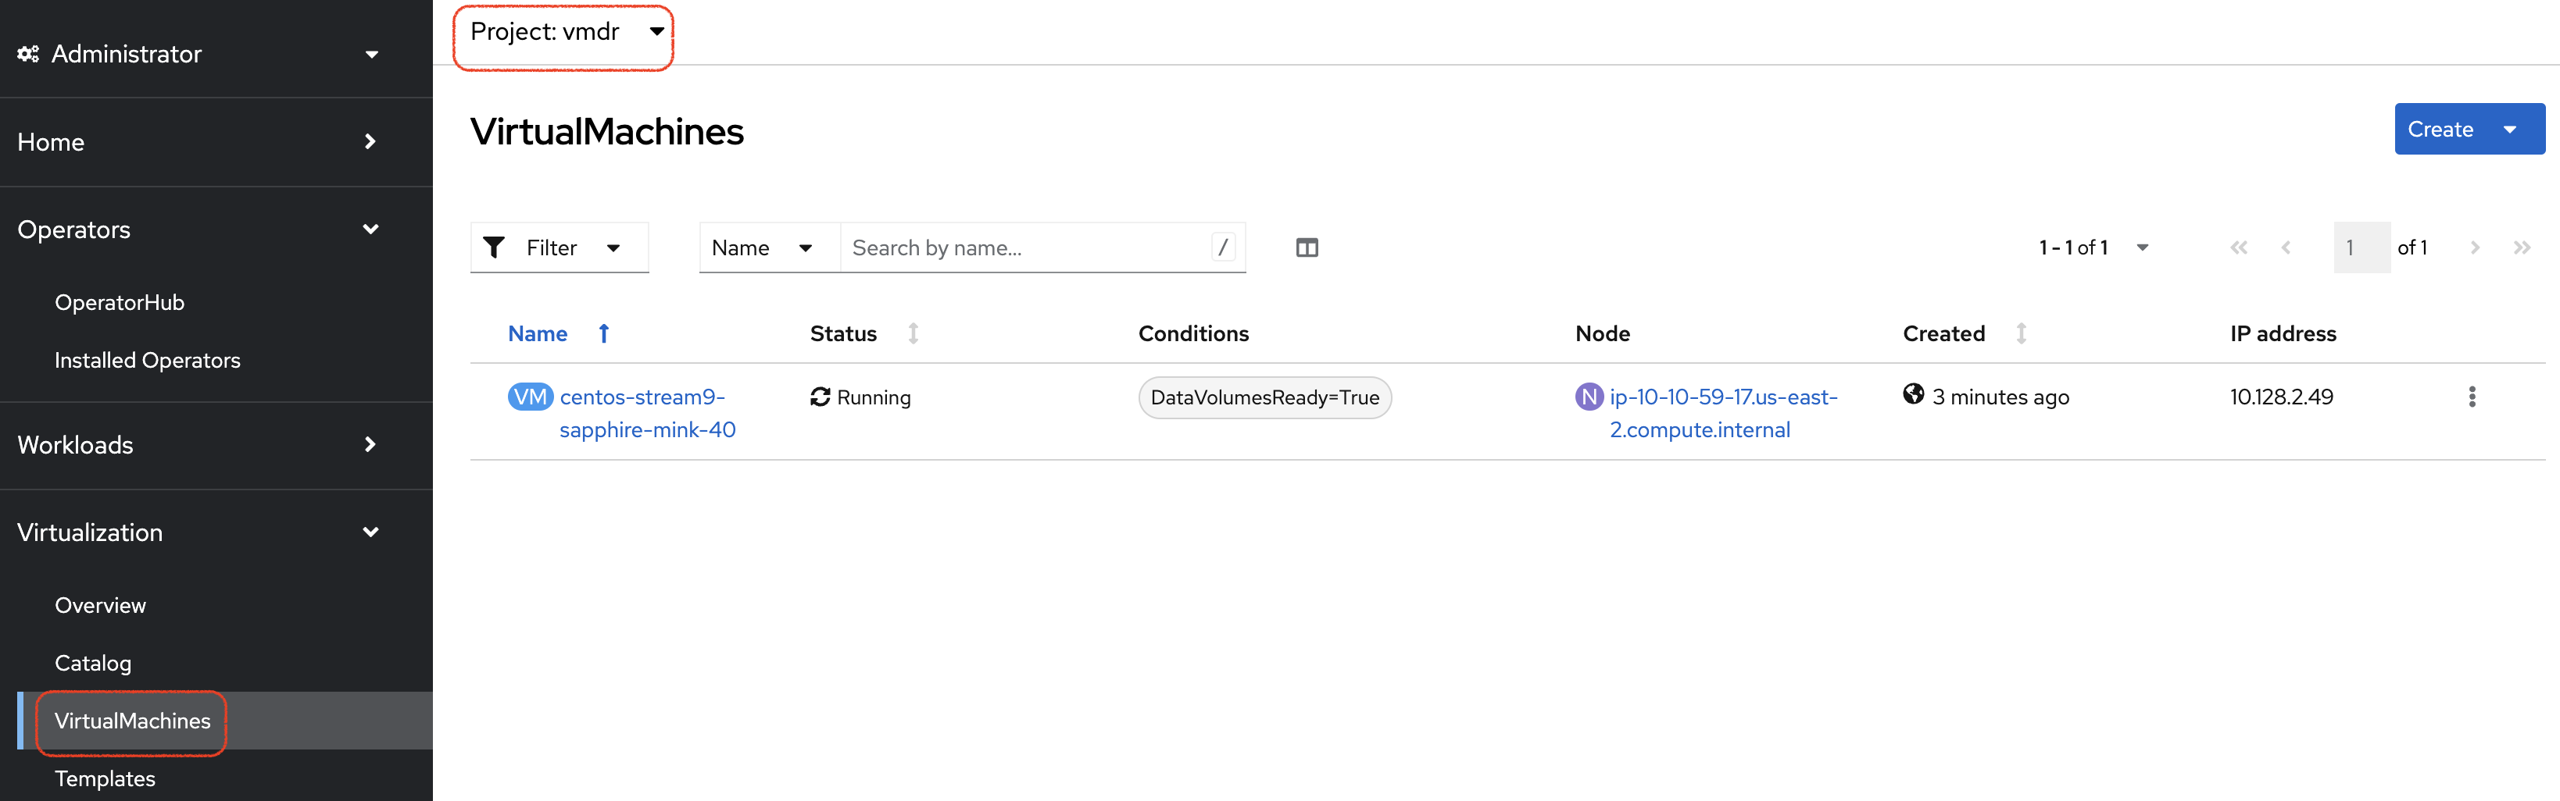Open the Administrator perspective switcher
The image size is (2560, 801).
(x=198, y=54)
